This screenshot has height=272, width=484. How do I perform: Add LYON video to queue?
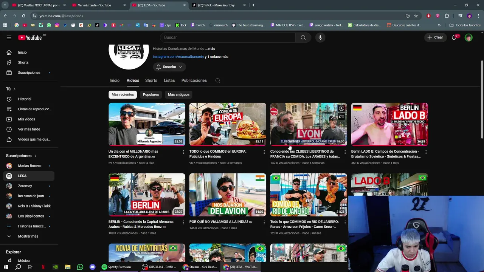(341, 117)
